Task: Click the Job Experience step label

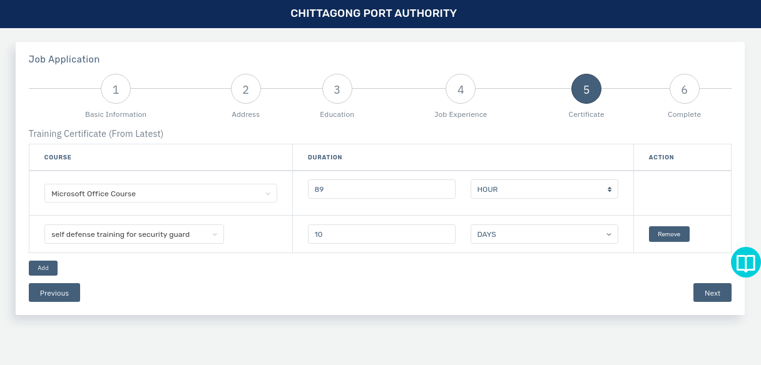Action: 461,114
